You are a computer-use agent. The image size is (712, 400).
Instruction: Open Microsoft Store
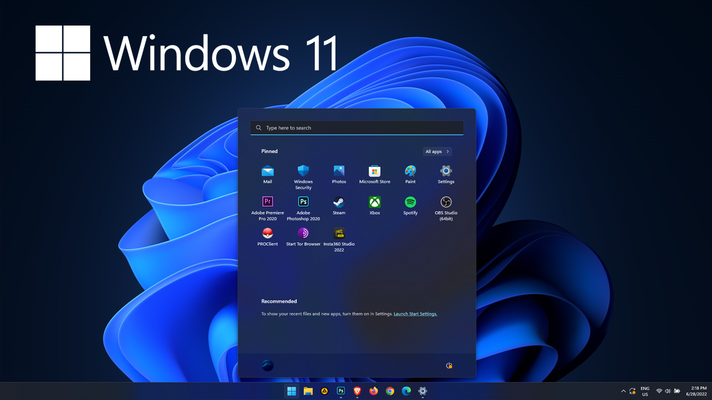click(x=374, y=174)
